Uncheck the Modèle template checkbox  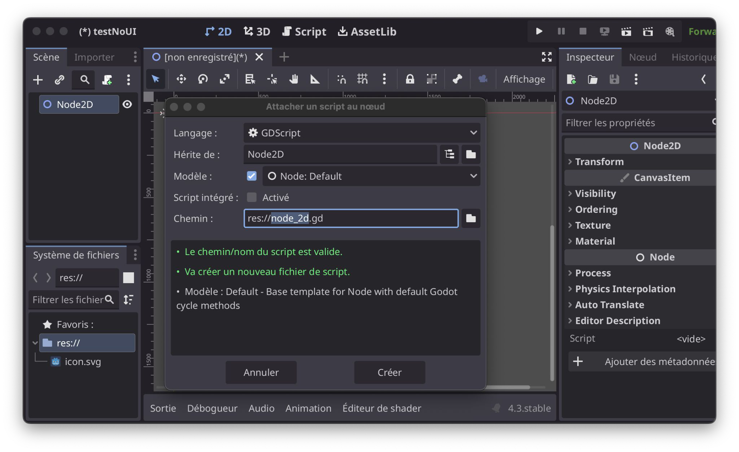point(252,176)
